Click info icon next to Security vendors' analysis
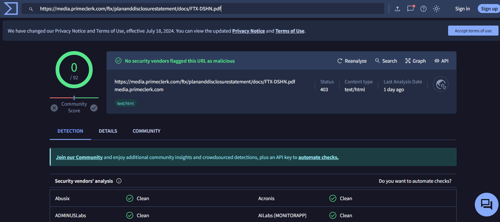The width and height of the screenshot is (500, 222). [x=119, y=181]
